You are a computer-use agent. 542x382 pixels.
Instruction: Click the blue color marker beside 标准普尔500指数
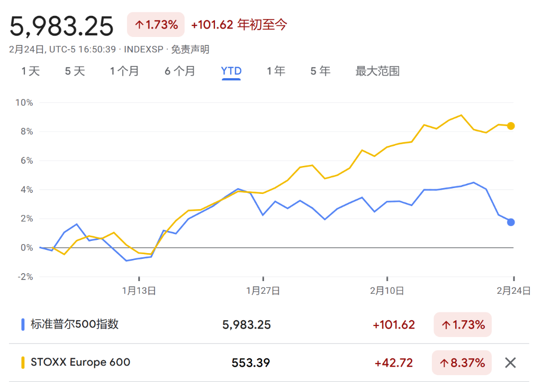(23, 324)
